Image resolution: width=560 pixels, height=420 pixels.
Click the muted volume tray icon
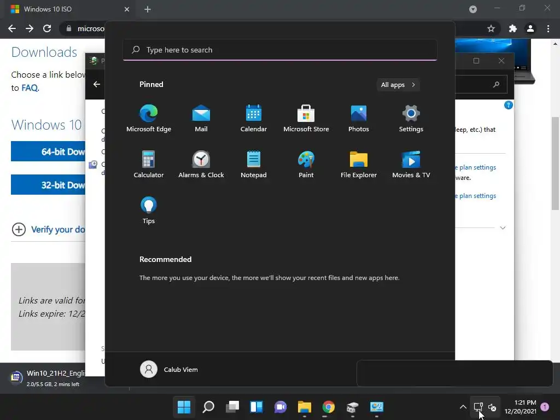[492, 407]
